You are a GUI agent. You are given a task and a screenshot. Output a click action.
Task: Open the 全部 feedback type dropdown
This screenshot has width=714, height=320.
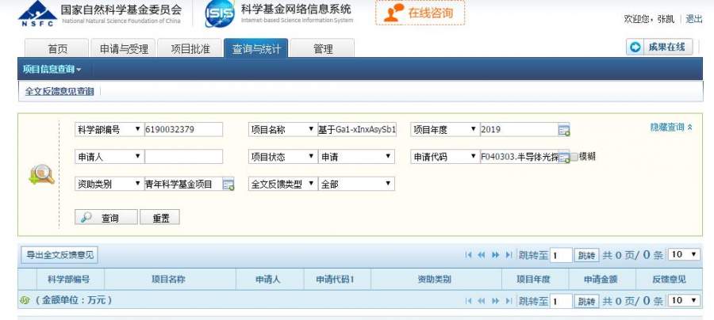pos(356,184)
